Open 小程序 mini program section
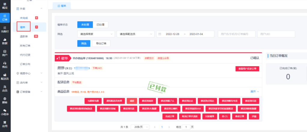The image size is (307, 132). [x=5, y=112]
